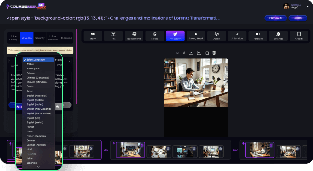
Task: Choose the Select Language option
Action: (x=38, y=60)
